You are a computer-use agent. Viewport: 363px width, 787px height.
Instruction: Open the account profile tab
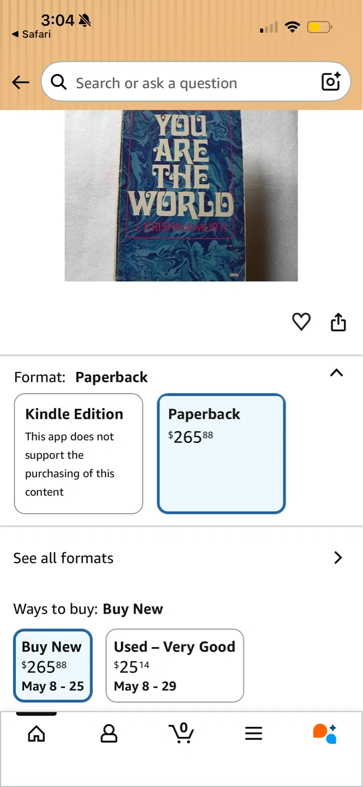click(109, 733)
